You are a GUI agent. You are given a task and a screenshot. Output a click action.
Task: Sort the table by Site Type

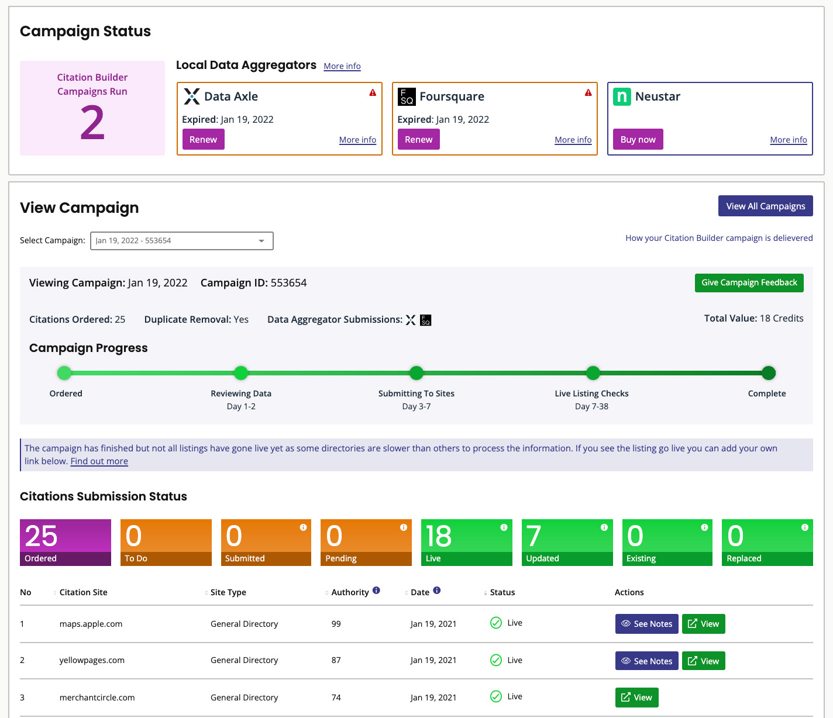pos(228,592)
